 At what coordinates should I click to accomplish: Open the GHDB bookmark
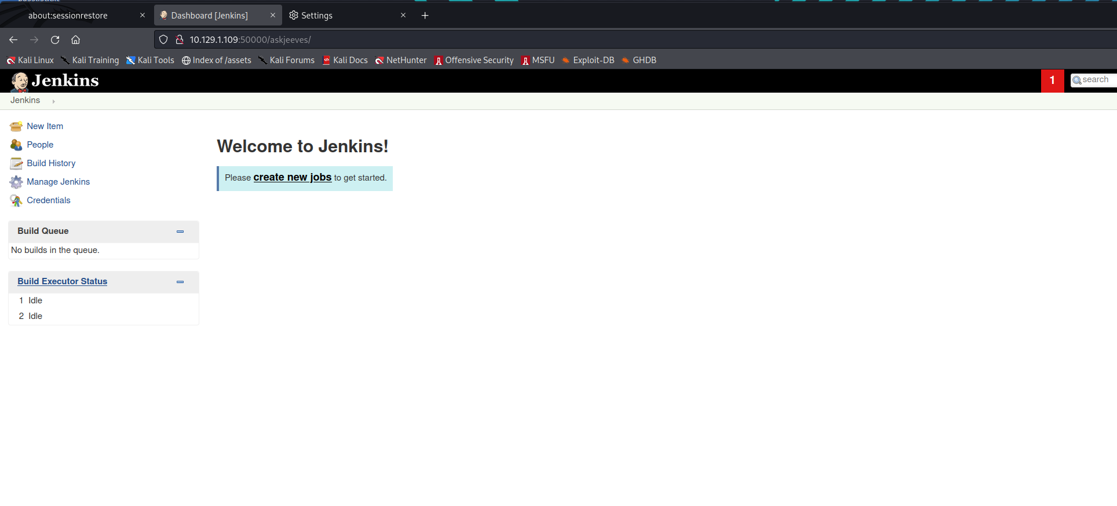(639, 60)
